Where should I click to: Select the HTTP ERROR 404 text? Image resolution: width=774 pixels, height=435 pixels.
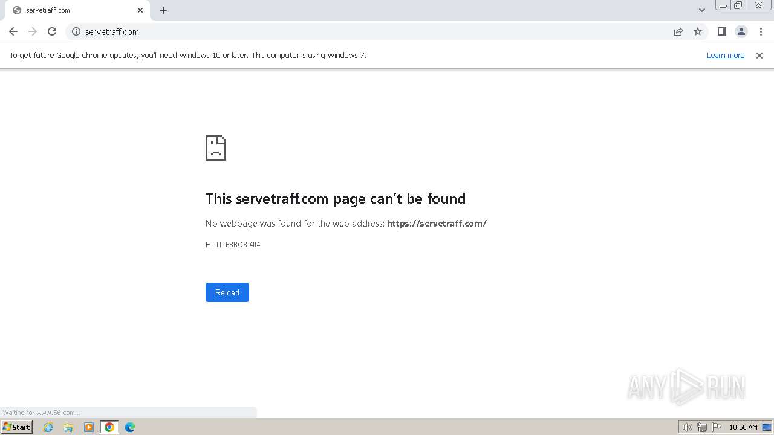[x=233, y=245]
